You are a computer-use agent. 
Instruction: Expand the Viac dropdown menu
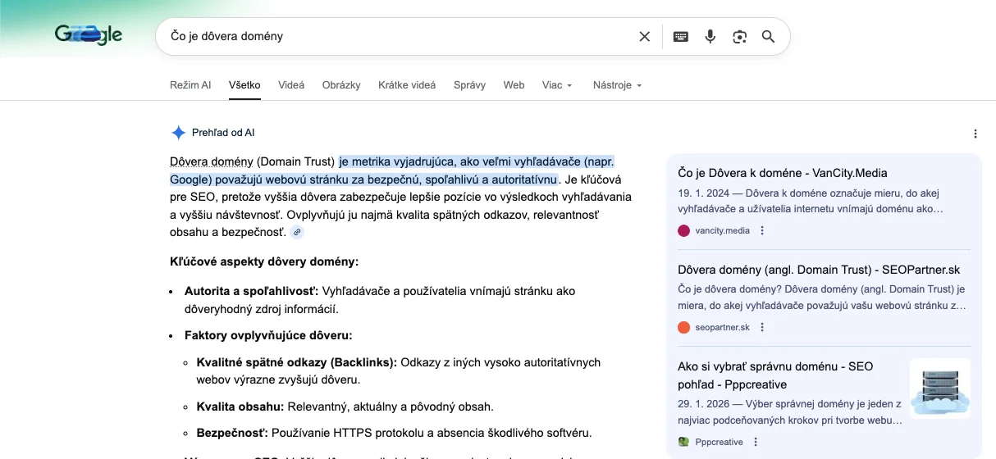click(557, 85)
